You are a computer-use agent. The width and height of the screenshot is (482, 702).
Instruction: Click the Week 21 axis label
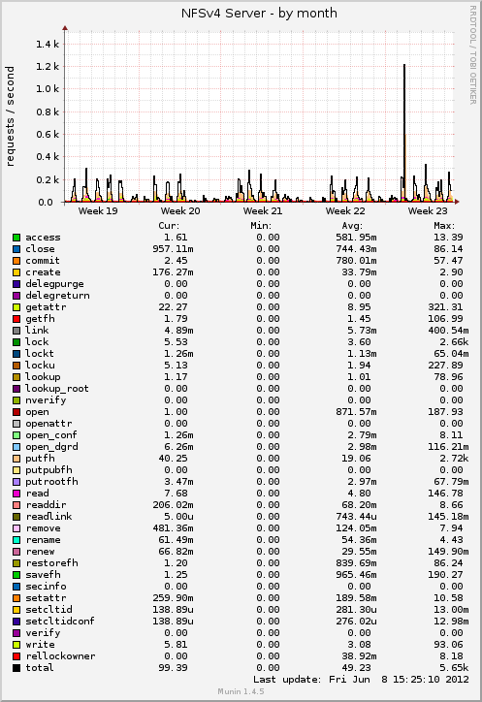[x=263, y=210]
